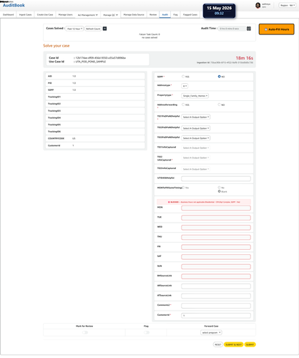Click the Tracking01 row in left panel
This screenshot has width=299, height=358.
tap(95, 97)
